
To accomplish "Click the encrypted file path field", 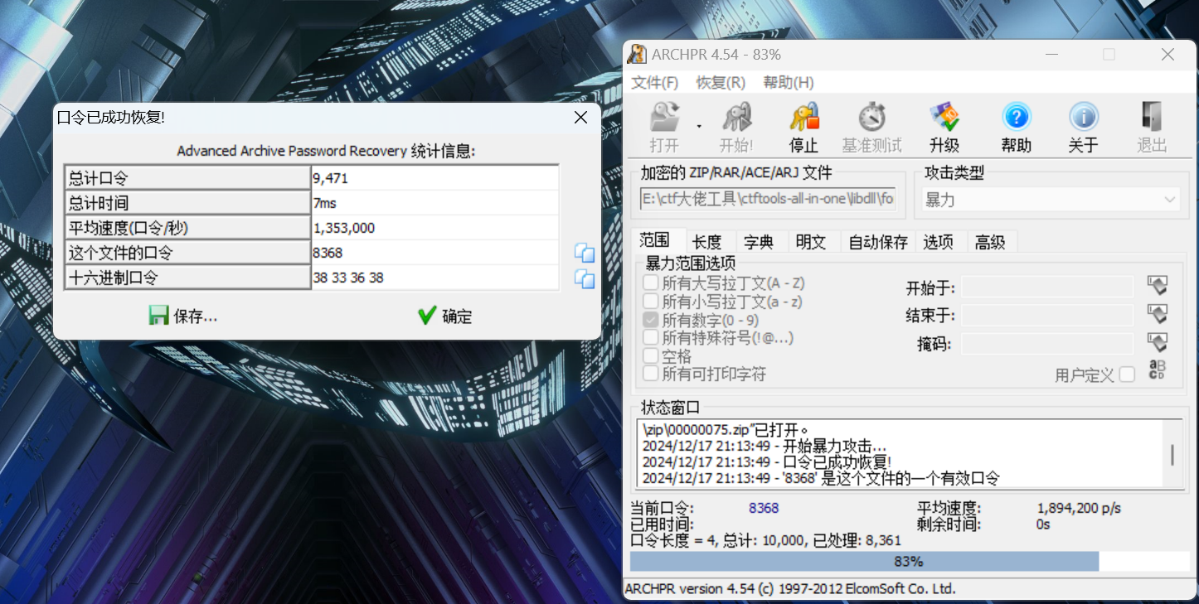I will click(x=767, y=199).
